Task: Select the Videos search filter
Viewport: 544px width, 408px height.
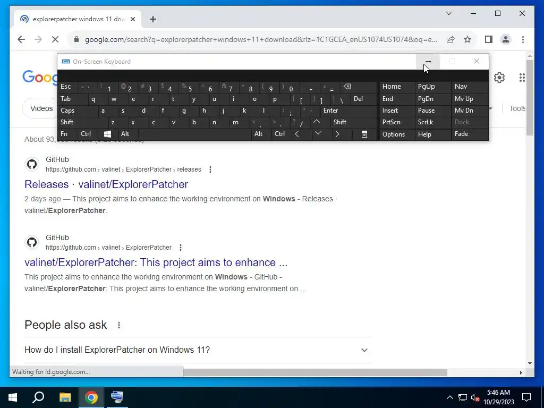Action: (x=41, y=108)
